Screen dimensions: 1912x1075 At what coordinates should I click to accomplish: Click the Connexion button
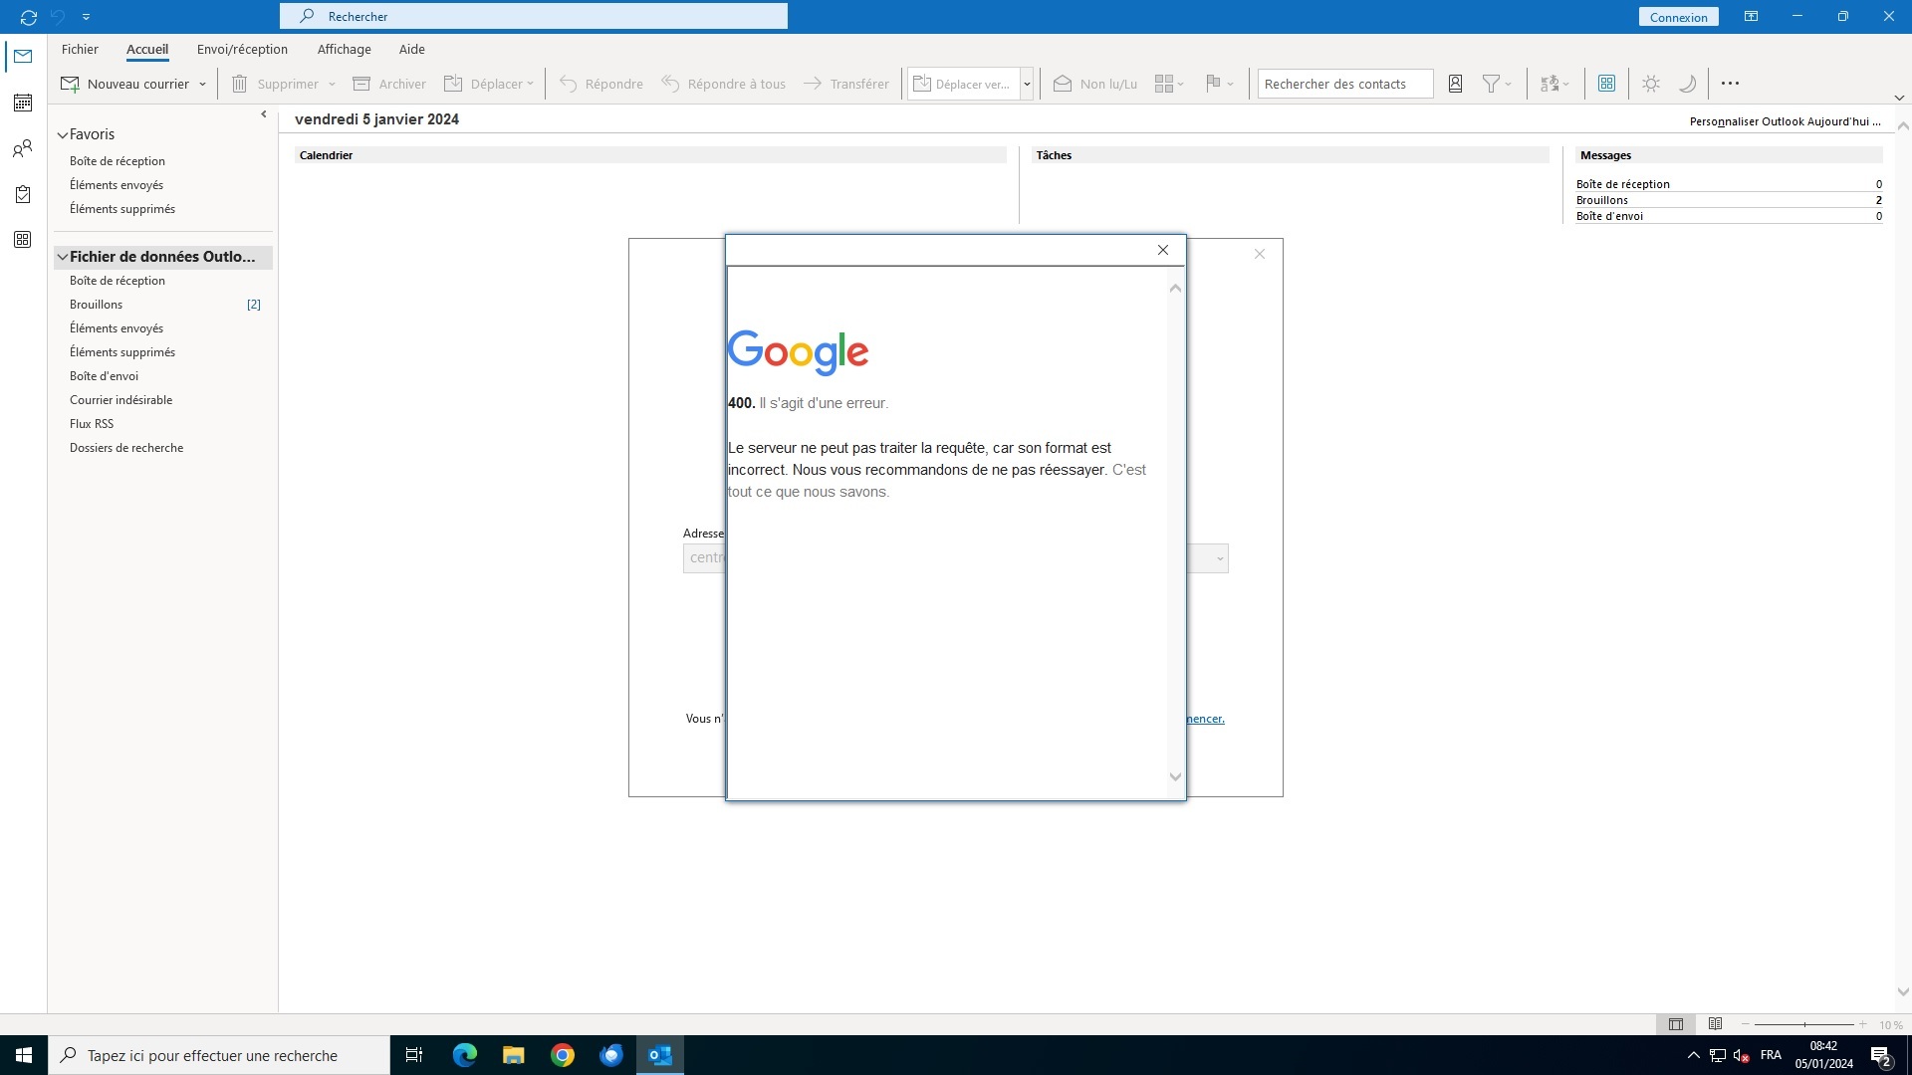coord(1678,17)
